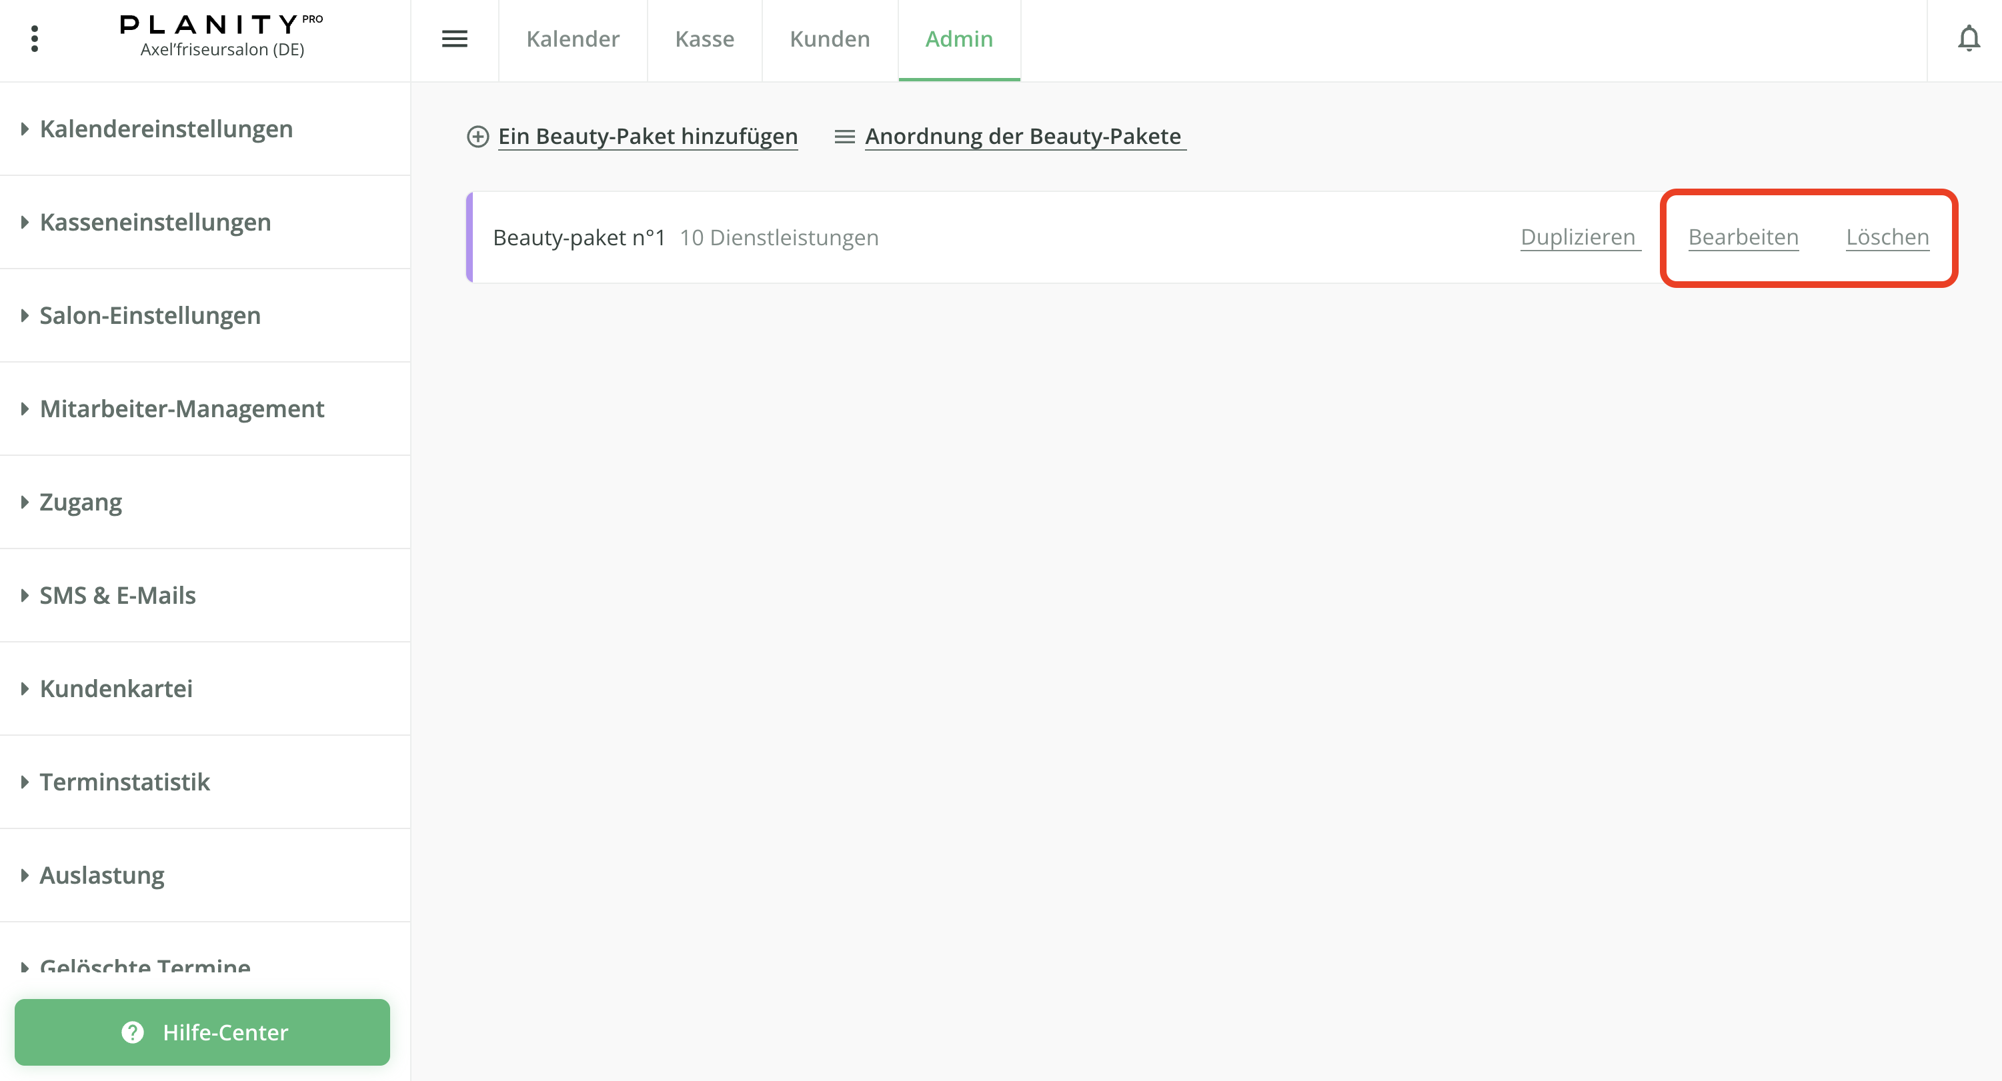Select the purple color bar on Beauty-paket
The image size is (2002, 1081).
(x=469, y=237)
